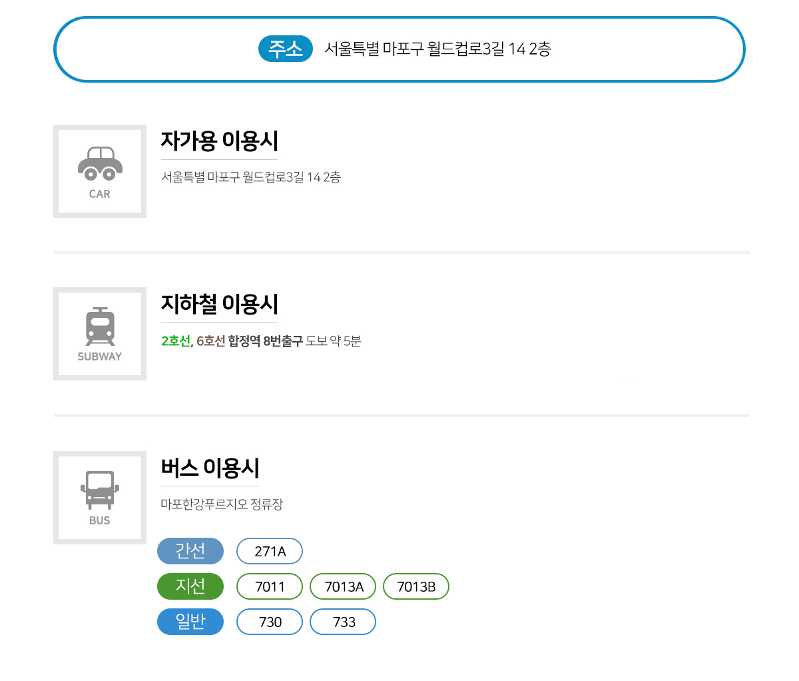Click 합정역 8번출구 text
Screen dimensions: 799x681
click(x=266, y=341)
